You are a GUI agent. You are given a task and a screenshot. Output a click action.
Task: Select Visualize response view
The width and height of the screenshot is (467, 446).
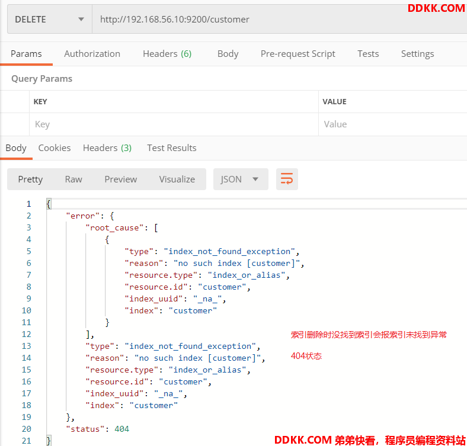(177, 179)
